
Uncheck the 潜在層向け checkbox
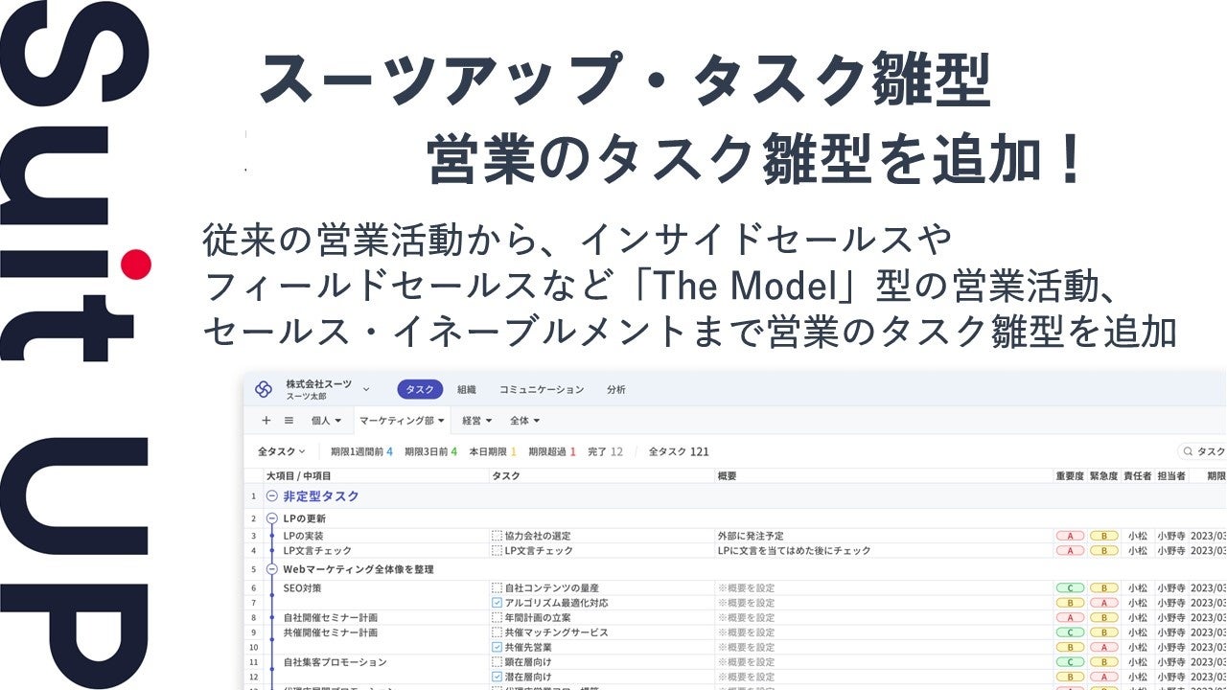tap(497, 678)
